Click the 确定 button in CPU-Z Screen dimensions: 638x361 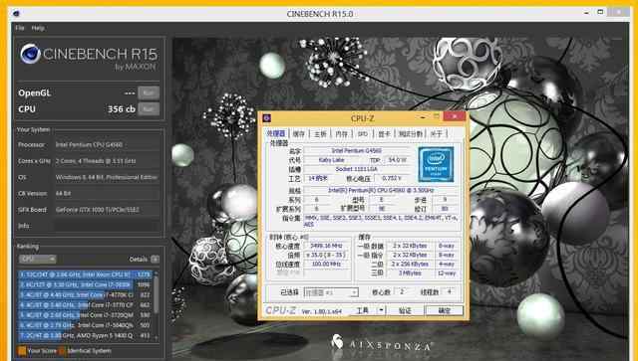(444, 310)
